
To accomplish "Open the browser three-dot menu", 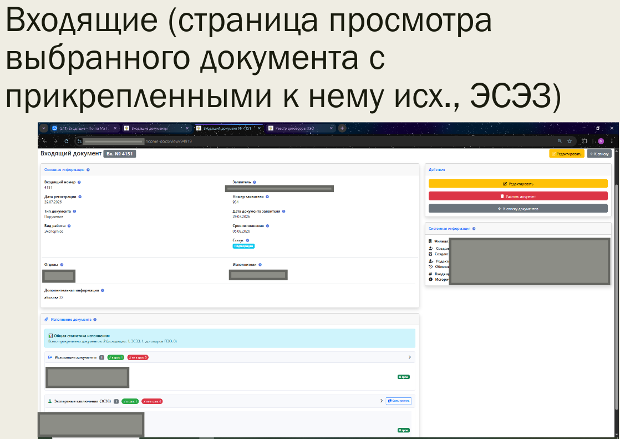I will coord(612,142).
